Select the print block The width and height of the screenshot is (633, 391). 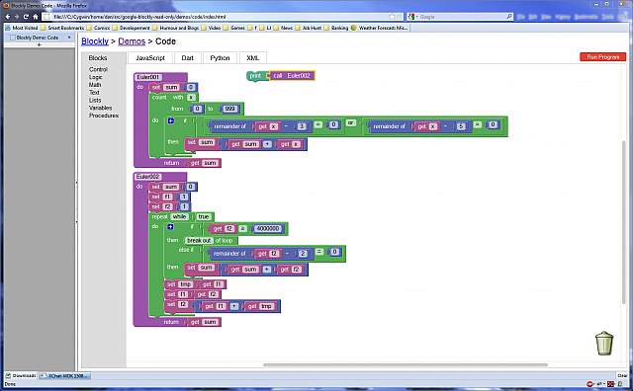(256, 76)
